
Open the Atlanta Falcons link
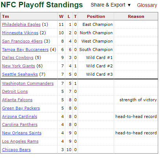pyautogui.click(x=17, y=100)
